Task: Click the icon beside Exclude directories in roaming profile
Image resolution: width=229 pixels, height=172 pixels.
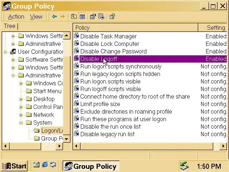Action: (x=76, y=111)
